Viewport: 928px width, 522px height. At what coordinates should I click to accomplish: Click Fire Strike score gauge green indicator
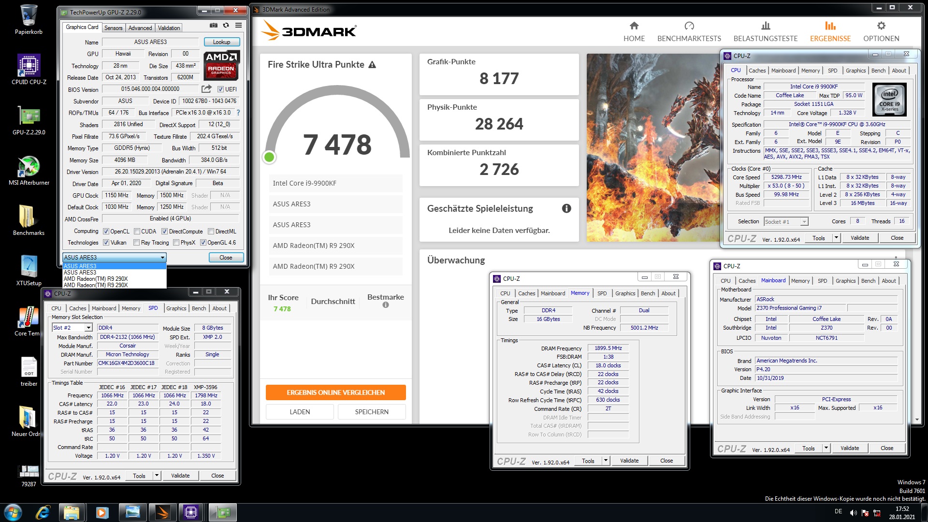[x=270, y=157]
